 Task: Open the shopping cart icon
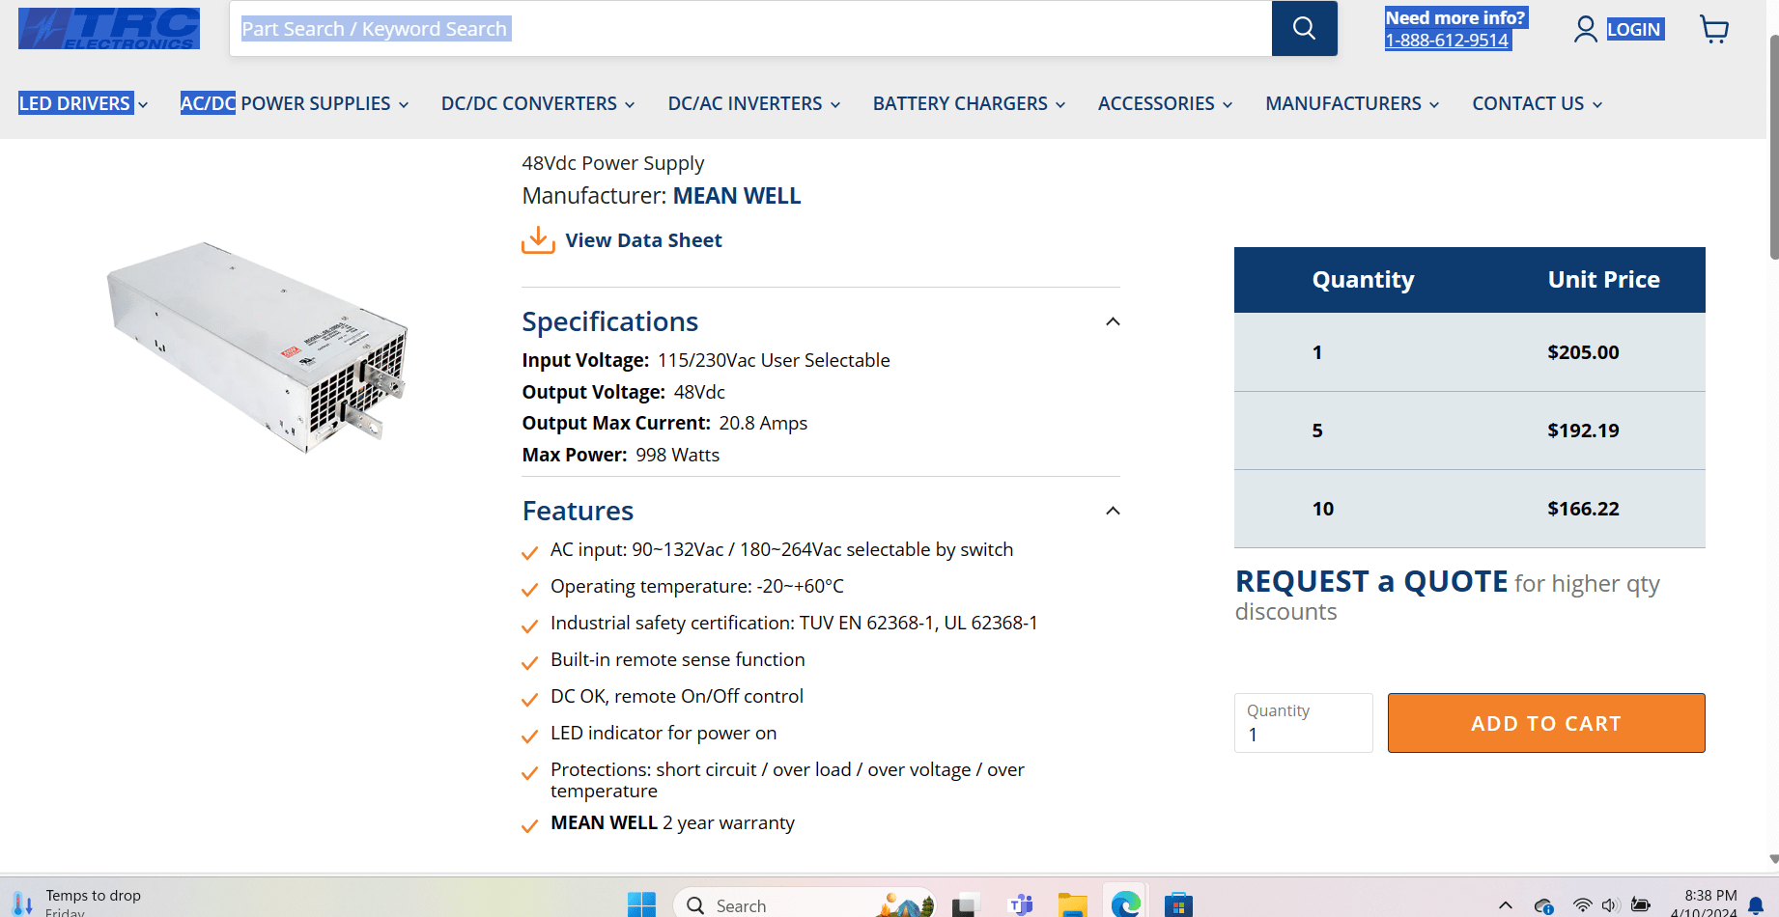coord(1714,29)
